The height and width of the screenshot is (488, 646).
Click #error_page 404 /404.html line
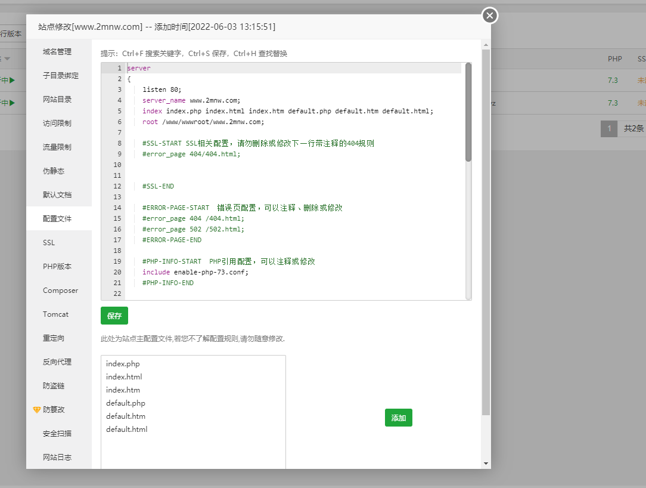pos(193,218)
